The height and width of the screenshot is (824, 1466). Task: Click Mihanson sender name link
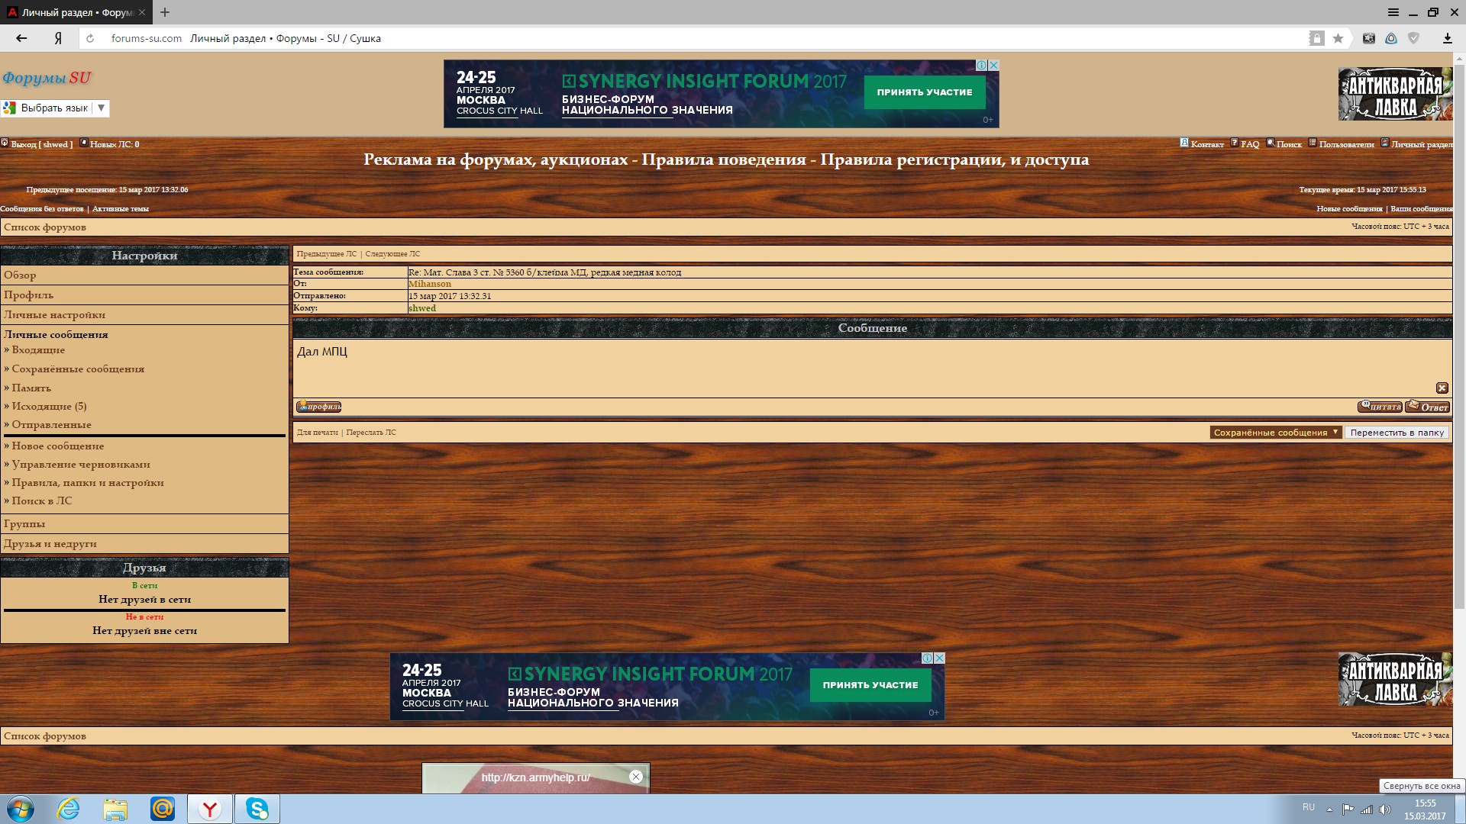point(430,284)
